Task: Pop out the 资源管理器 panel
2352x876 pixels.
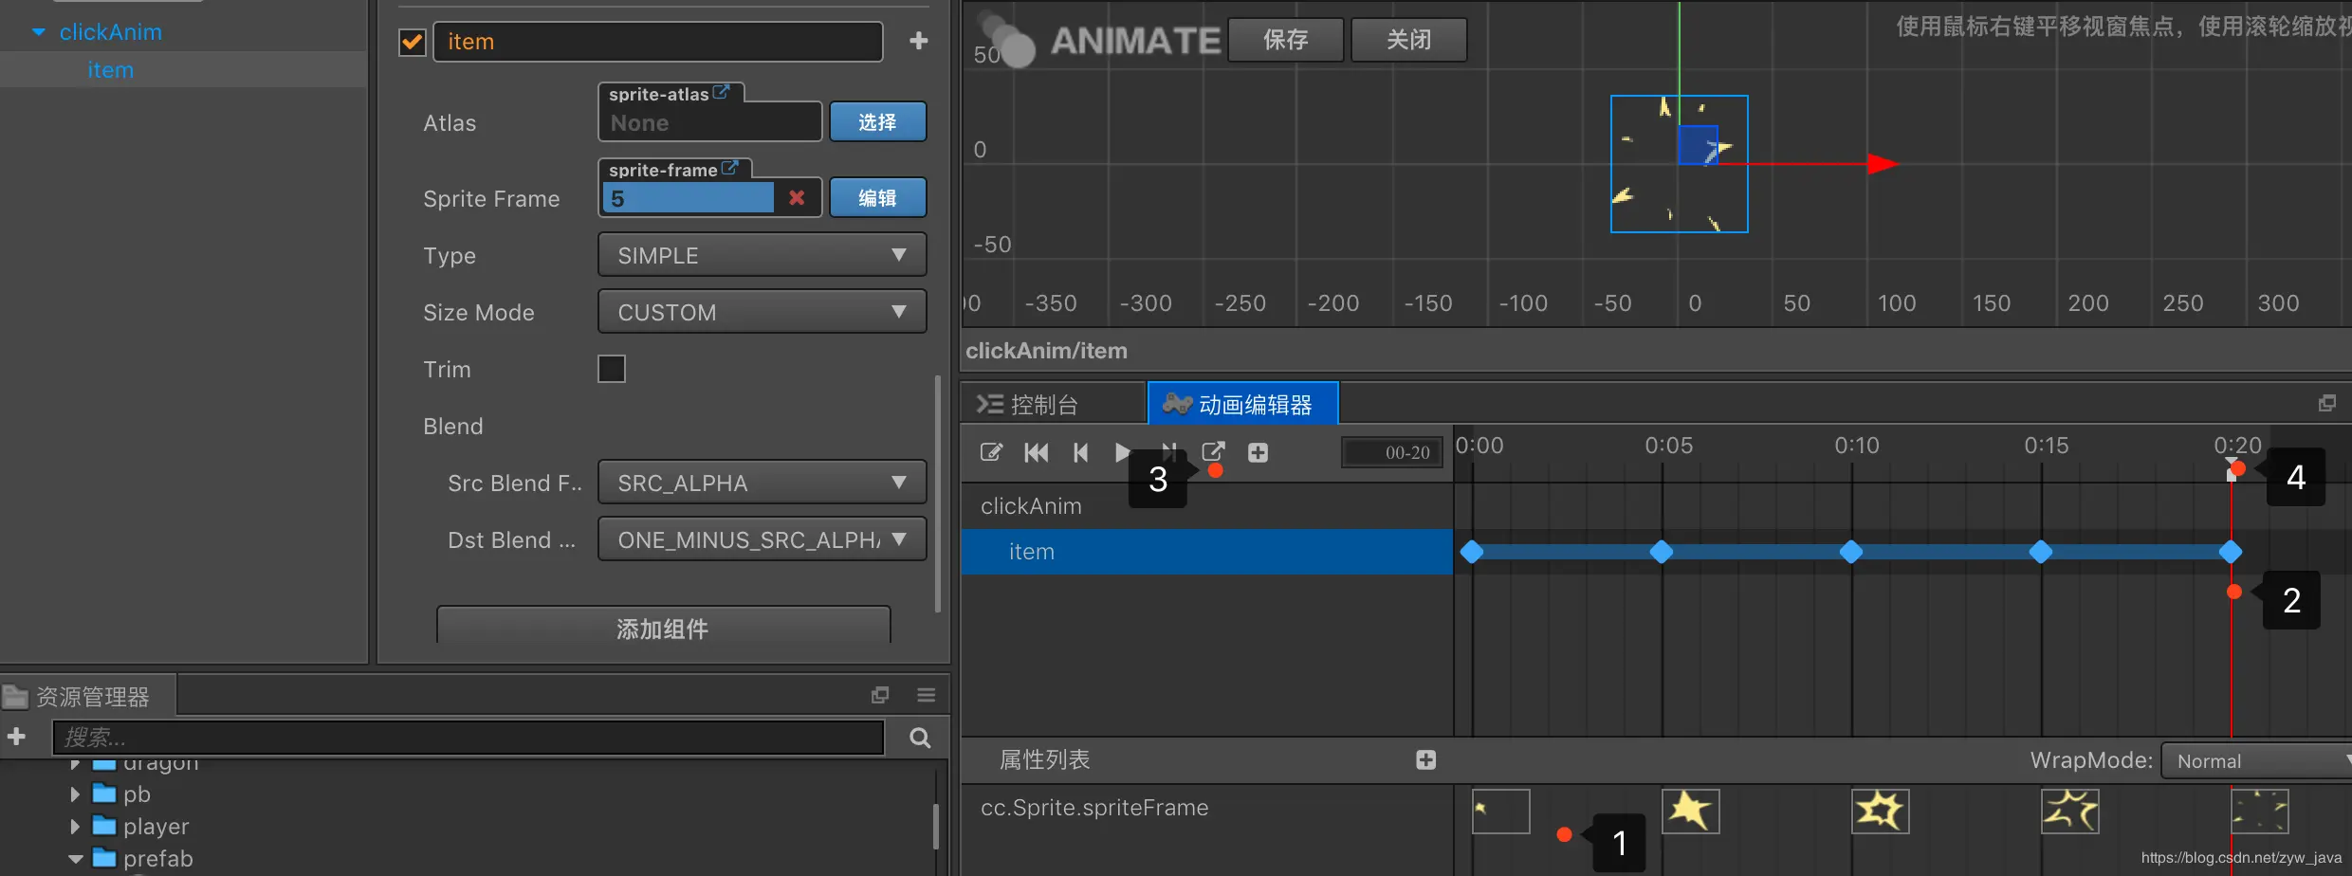Action: click(x=880, y=696)
